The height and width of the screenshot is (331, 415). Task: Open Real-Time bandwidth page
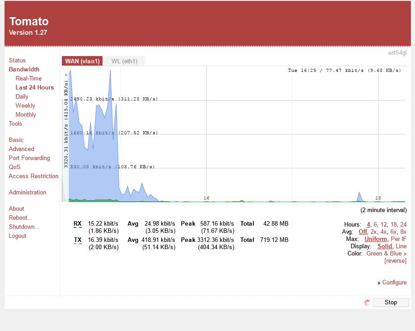tap(28, 78)
